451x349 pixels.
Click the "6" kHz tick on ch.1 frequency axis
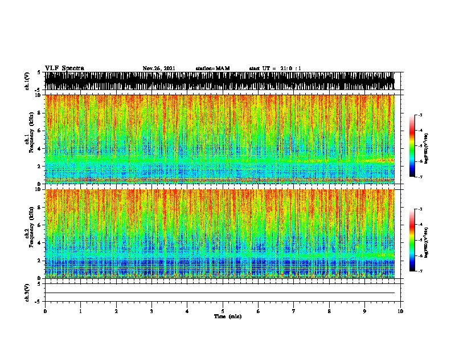(x=40, y=131)
